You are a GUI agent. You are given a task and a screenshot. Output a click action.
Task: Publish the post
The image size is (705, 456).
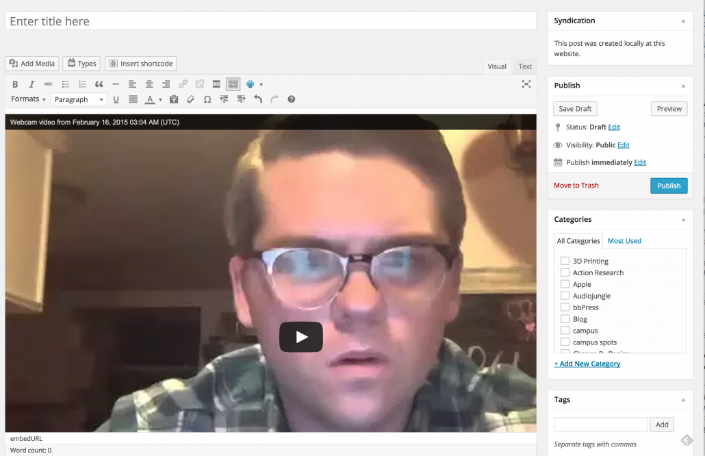point(669,186)
